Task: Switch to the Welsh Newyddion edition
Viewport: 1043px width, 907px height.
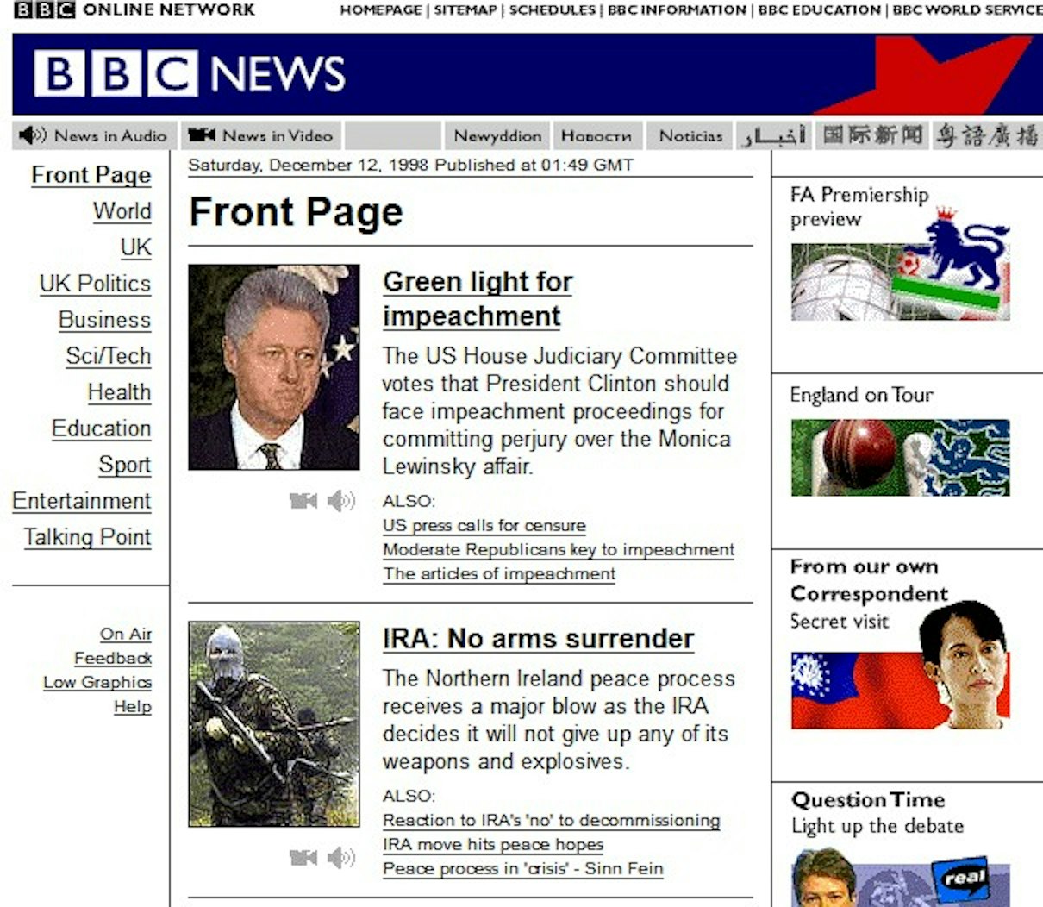Action: tap(497, 135)
